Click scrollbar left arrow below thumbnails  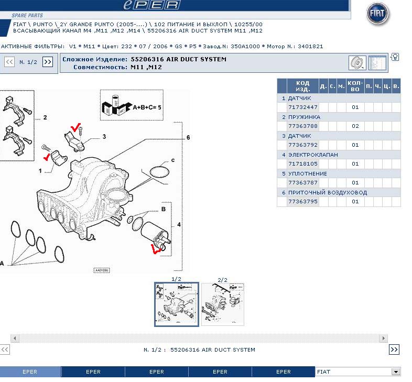click(x=15, y=339)
